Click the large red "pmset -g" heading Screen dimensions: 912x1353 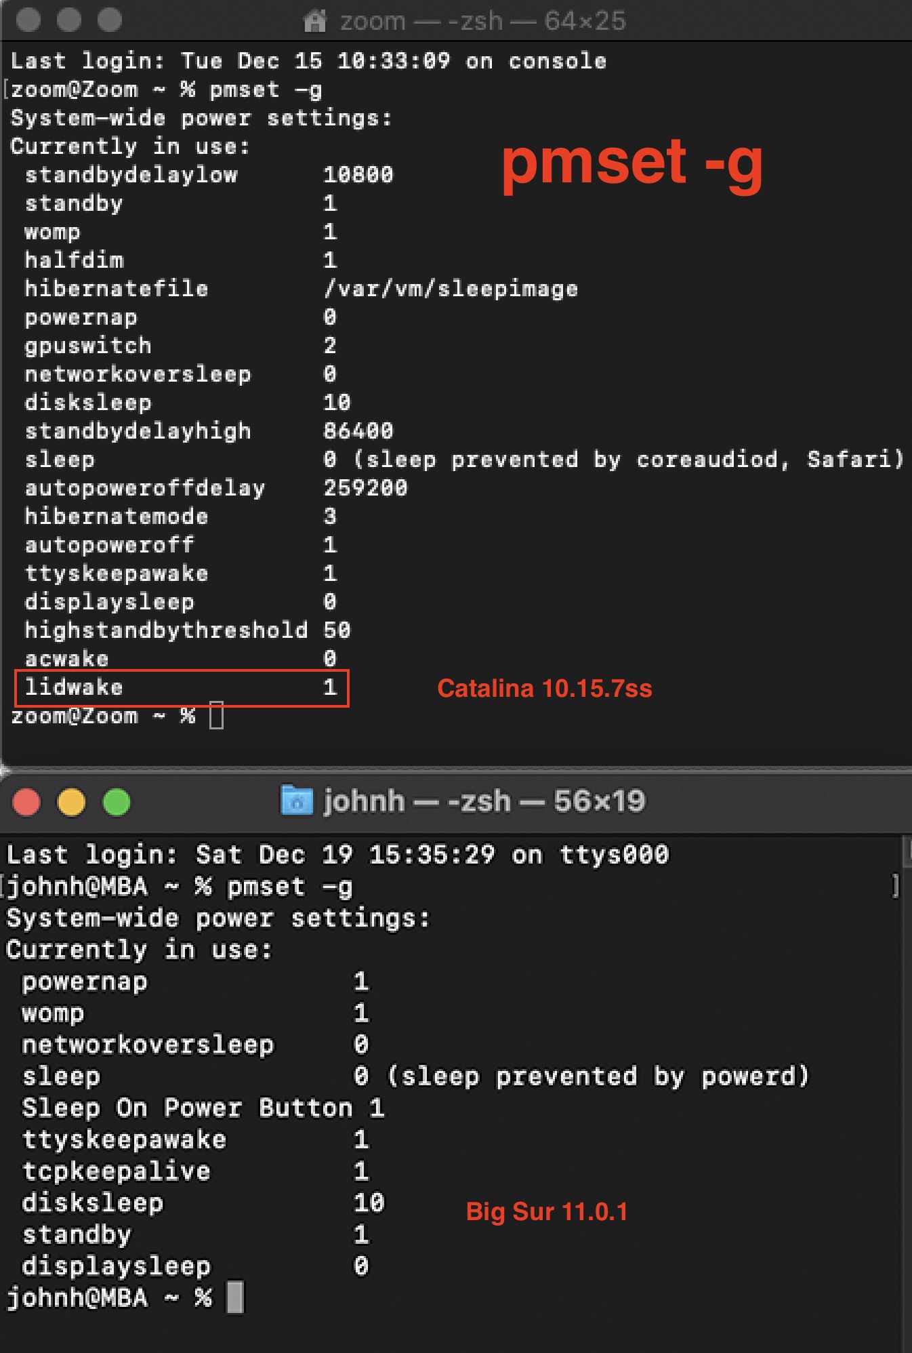pos(631,163)
